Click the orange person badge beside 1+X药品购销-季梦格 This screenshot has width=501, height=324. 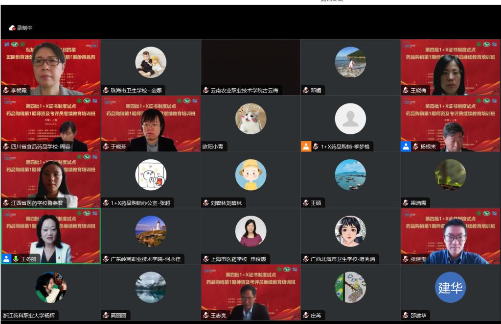pyautogui.click(x=306, y=146)
